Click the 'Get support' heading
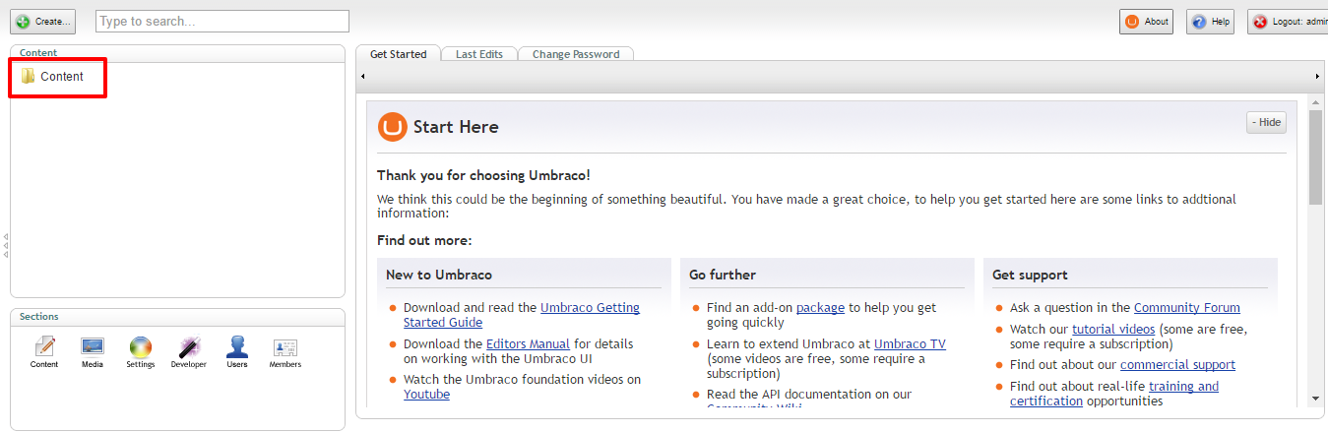 coord(1030,275)
